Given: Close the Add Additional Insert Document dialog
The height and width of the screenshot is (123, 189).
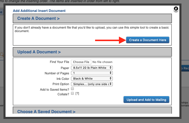Looking at the screenshot, I should (x=176, y=9).
